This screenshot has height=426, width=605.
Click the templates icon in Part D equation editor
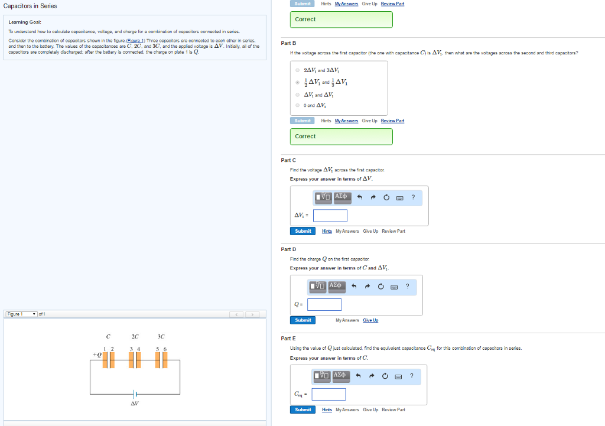pyautogui.click(x=318, y=287)
